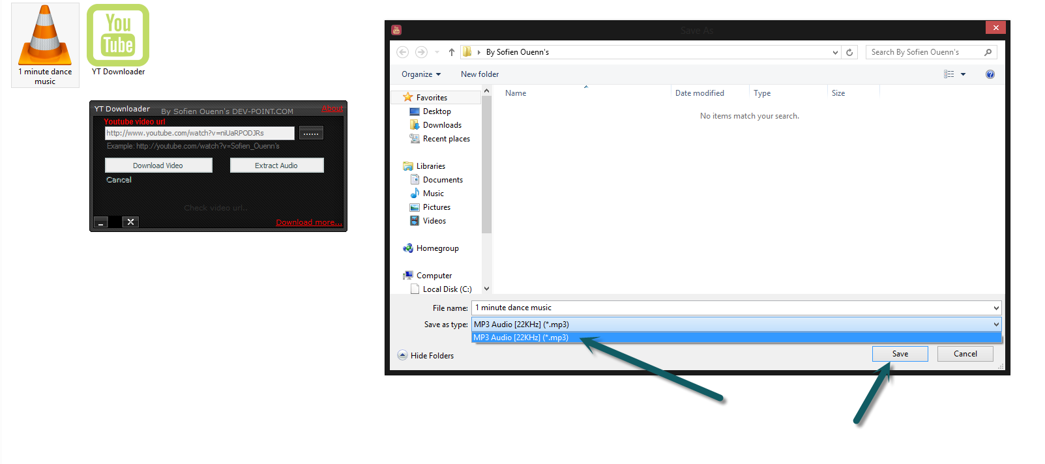Close the Save As dialog
The height and width of the screenshot is (464, 1045).
[x=995, y=27]
